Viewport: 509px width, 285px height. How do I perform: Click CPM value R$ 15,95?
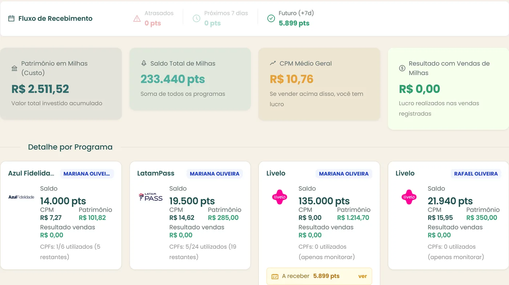tap(440, 218)
